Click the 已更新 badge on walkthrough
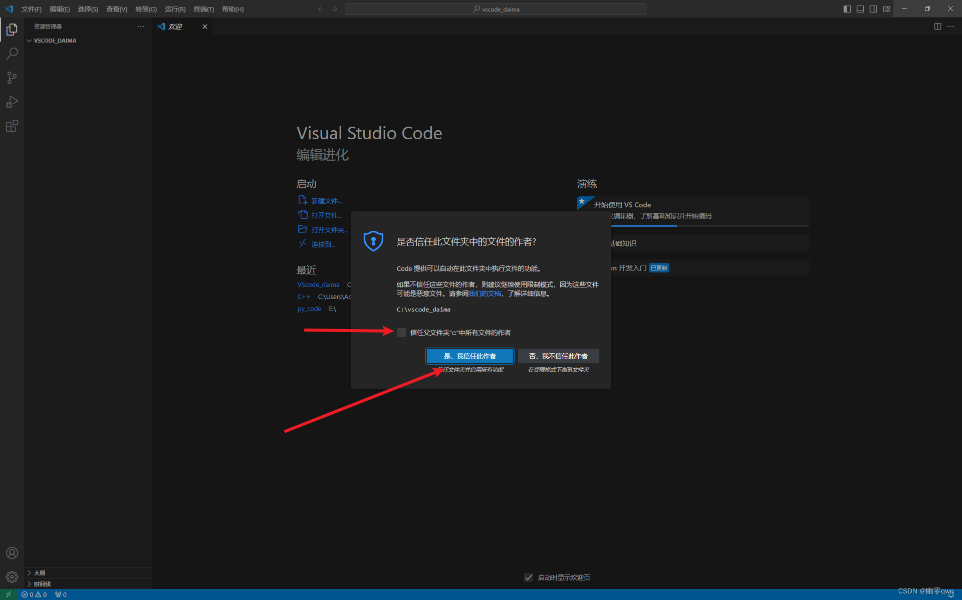 (659, 268)
